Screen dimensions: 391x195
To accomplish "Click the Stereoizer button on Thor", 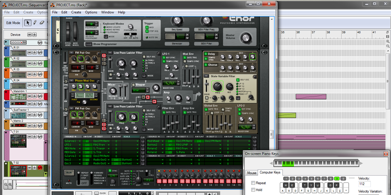I will click(x=171, y=37).
